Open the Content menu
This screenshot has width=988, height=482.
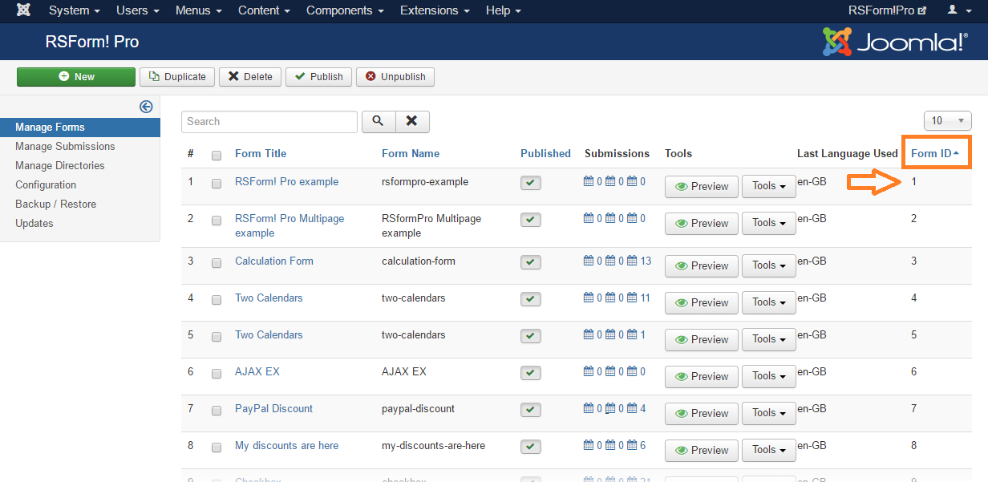pos(265,10)
